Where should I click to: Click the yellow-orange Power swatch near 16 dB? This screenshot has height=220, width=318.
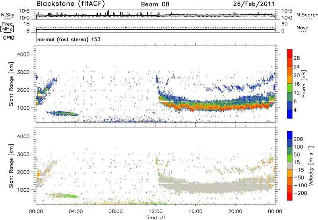click(x=290, y=79)
